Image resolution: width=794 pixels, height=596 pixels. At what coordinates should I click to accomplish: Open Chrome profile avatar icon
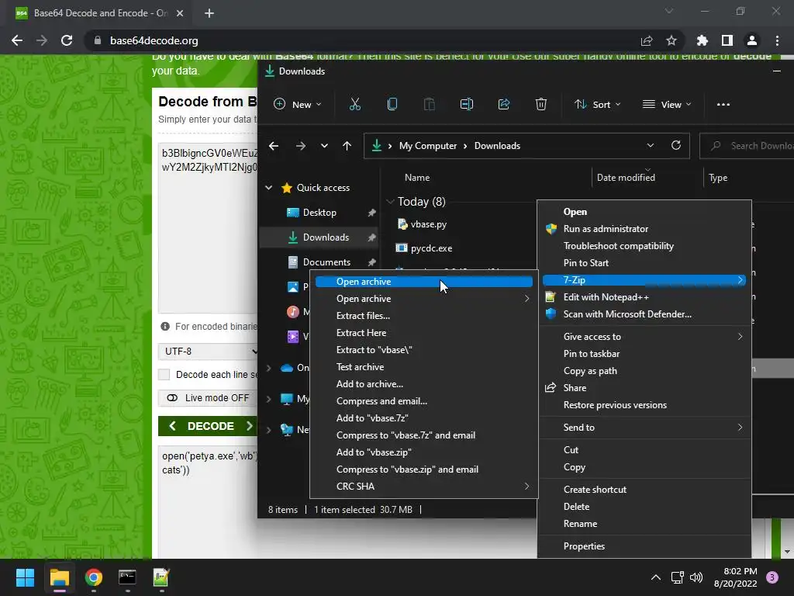(x=752, y=40)
